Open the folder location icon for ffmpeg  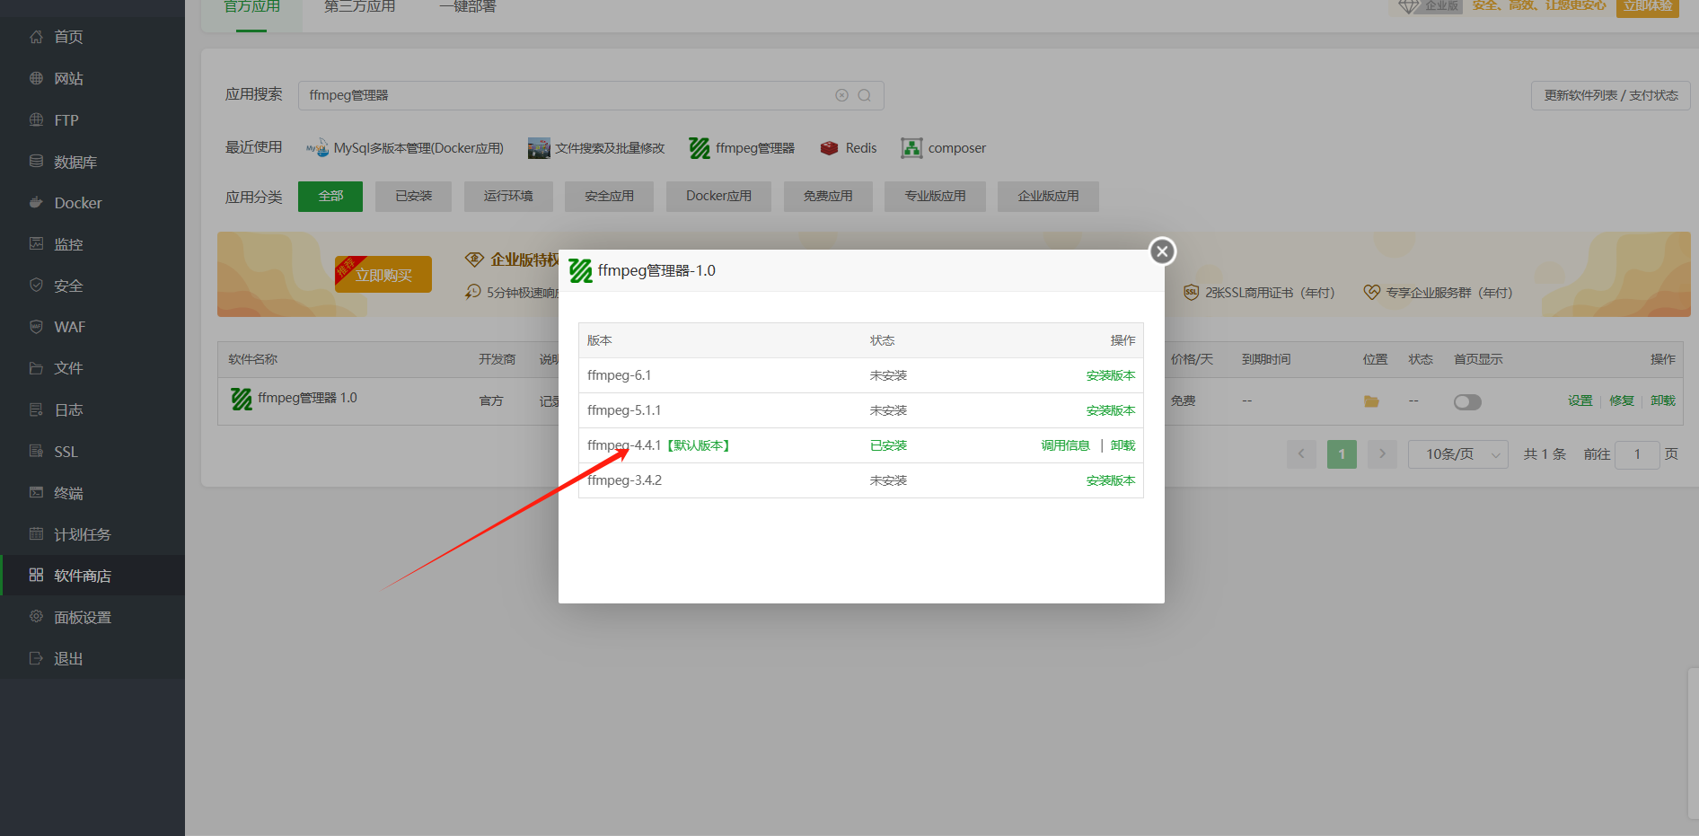(x=1371, y=401)
